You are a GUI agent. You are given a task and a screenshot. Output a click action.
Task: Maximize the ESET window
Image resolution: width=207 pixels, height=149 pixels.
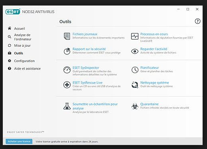pos(188,9)
